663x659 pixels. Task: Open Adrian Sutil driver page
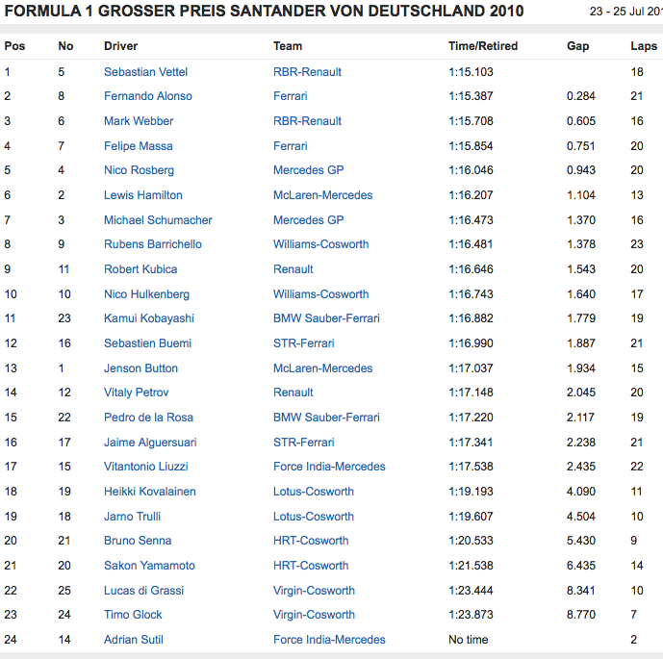(134, 640)
